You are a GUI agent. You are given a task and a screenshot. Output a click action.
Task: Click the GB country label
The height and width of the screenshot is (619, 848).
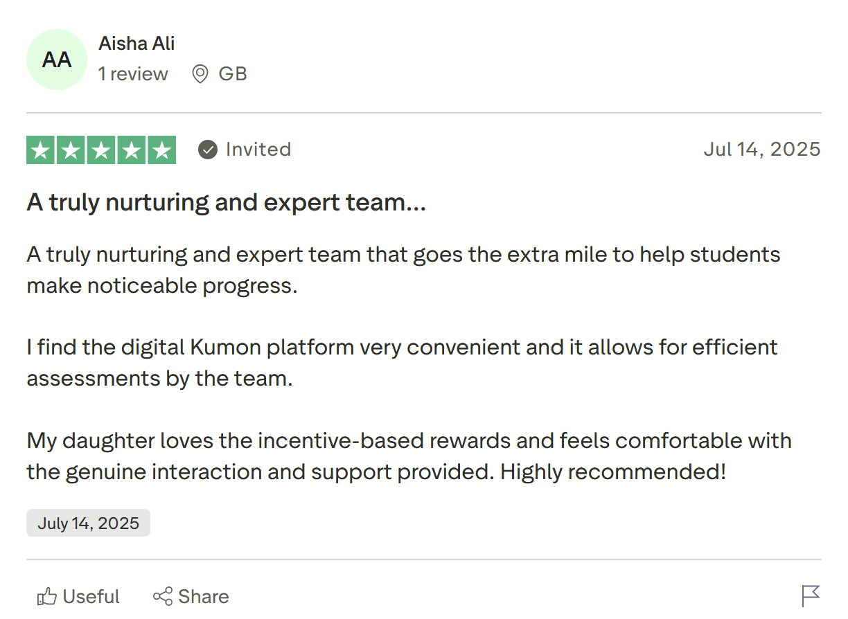[x=233, y=73]
